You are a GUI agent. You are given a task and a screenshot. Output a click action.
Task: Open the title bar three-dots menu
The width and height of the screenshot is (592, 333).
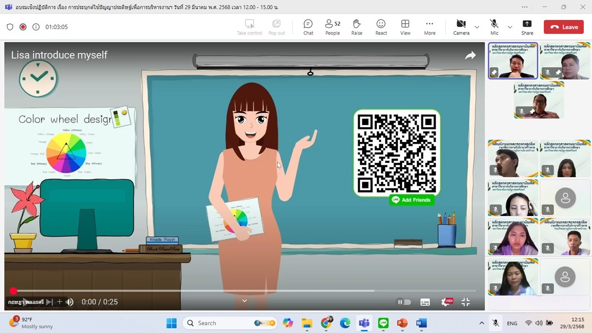pos(524,7)
